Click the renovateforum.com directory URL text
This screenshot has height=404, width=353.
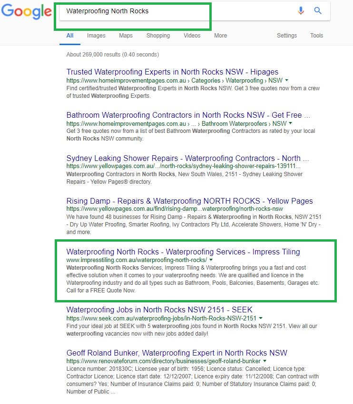(164, 361)
